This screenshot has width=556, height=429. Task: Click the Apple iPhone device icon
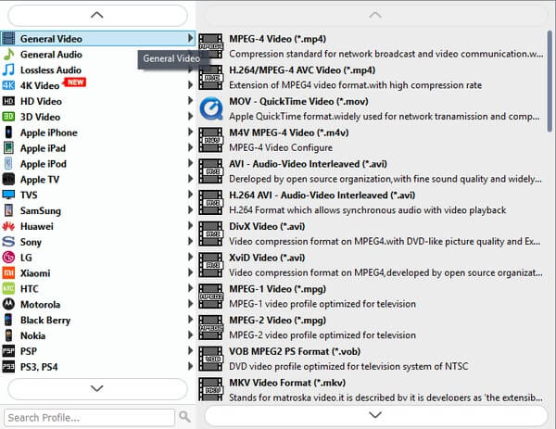(8, 132)
